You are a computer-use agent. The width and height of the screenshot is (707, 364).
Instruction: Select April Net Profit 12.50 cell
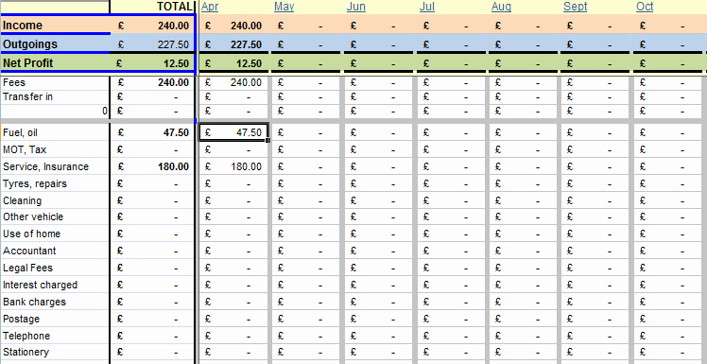233,63
